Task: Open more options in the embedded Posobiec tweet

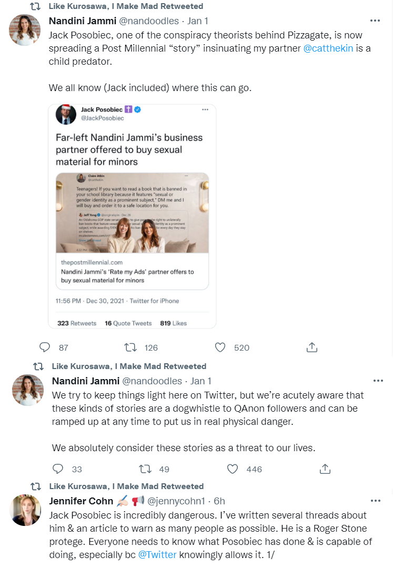Action: [x=205, y=110]
